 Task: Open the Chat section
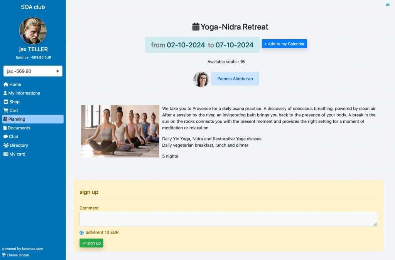(x=33, y=136)
